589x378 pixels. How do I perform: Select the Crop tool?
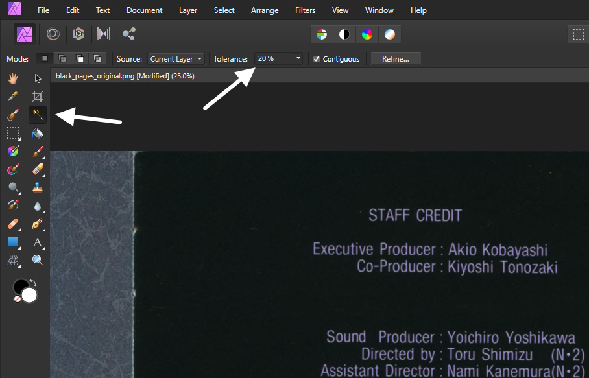pyautogui.click(x=38, y=97)
